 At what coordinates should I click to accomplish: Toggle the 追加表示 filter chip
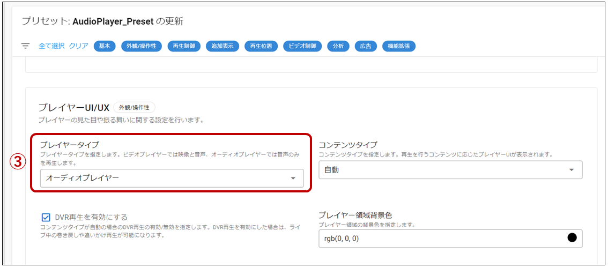[x=222, y=46]
